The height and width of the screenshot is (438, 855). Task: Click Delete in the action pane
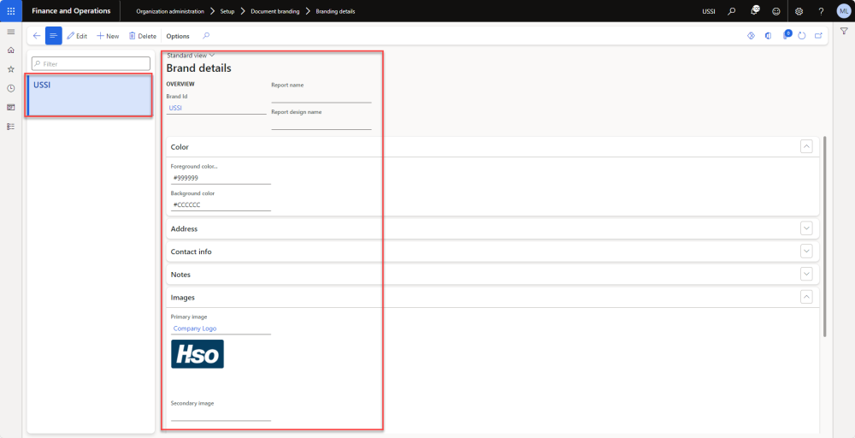click(x=142, y=36)
